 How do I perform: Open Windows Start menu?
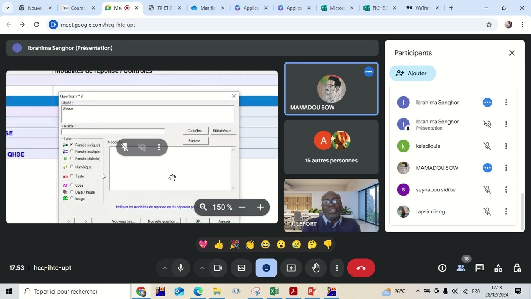click(9, 292)
